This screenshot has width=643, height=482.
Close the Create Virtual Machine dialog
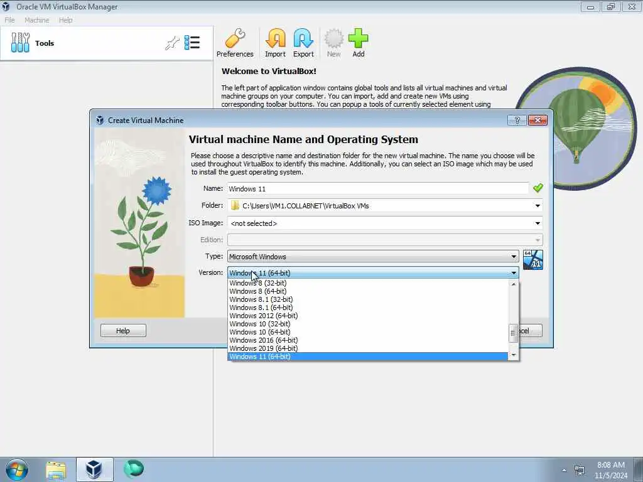coord(538,120)
